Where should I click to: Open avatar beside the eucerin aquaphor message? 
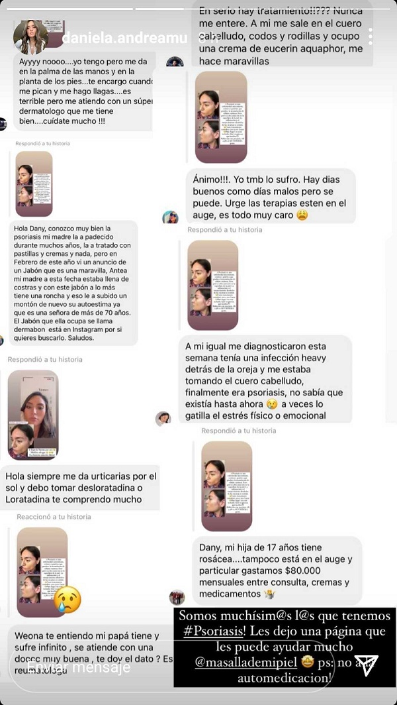pyautogui.click(x=175, y=62)
